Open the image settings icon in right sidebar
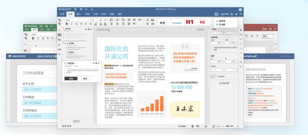Image resolution: width=308 pixels, height=135 pixels. coord(241,39)
